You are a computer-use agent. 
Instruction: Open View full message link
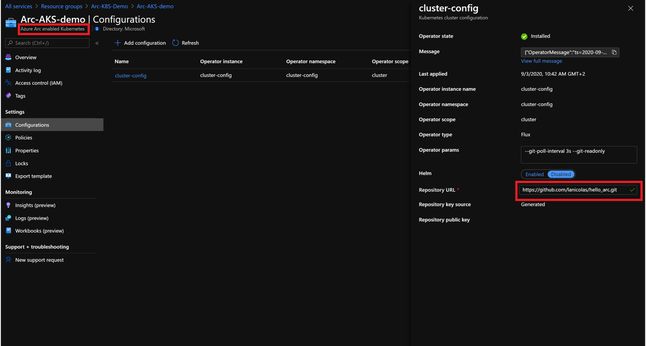(541, 61)
